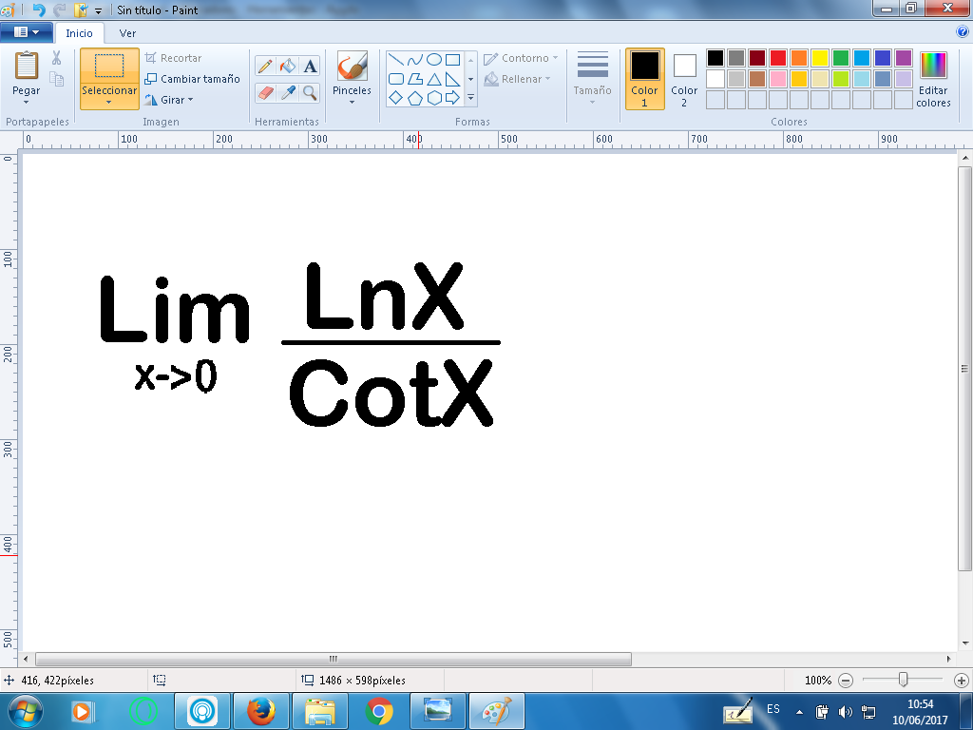Click the zoom in plus button

(x=961, y=681)
